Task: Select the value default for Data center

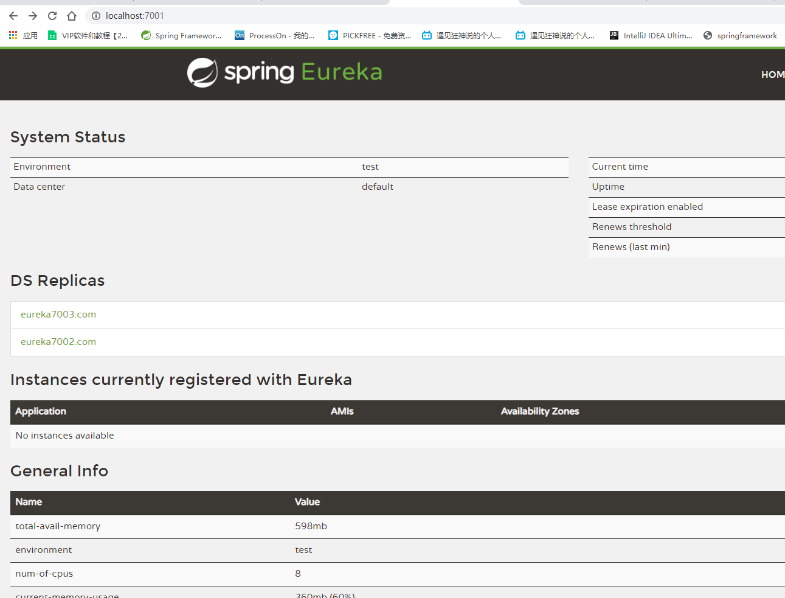Action: click(x=378, y=187)
